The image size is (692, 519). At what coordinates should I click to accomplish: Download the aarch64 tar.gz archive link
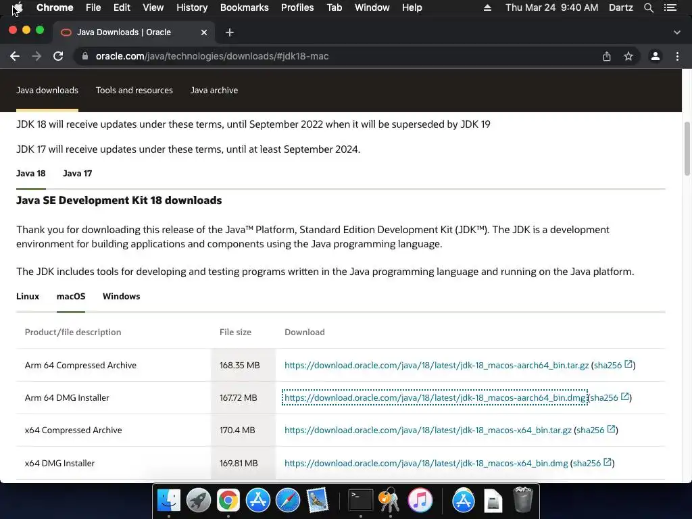(x=437, y=365)
